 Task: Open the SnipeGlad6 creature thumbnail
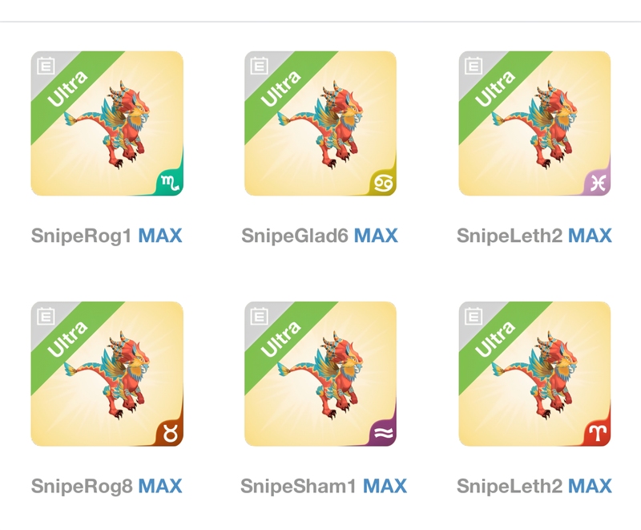click(320, 123)
